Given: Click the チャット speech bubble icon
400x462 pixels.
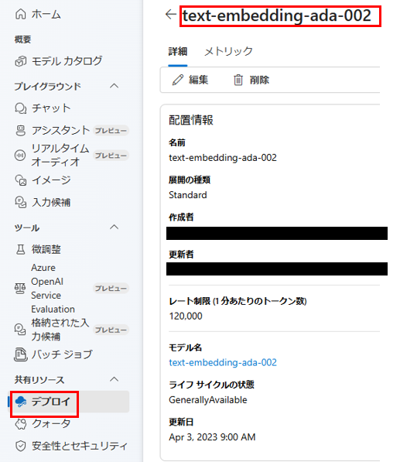Looking at the screenshot, I should 21,108.
